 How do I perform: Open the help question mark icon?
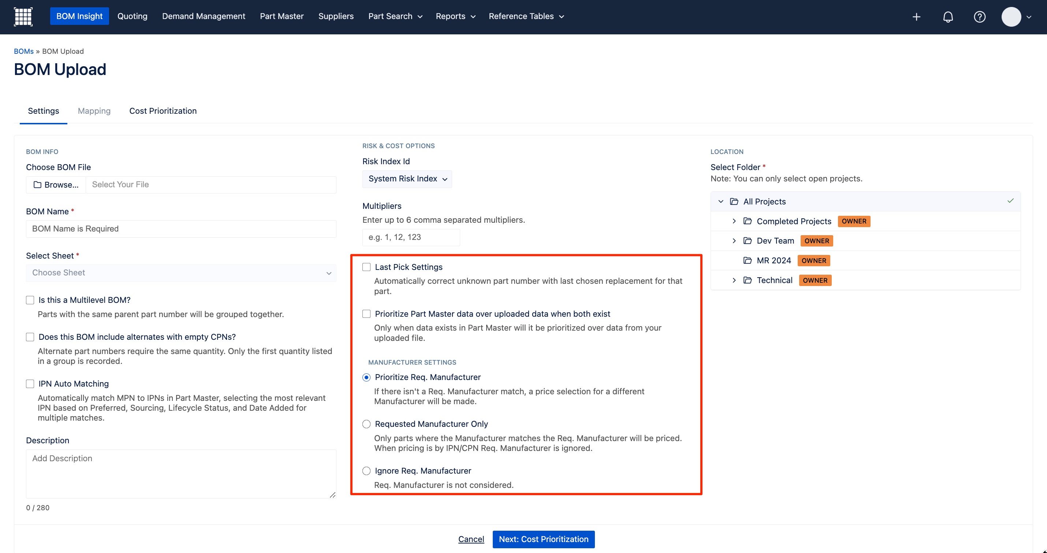(x=980, y=17)
